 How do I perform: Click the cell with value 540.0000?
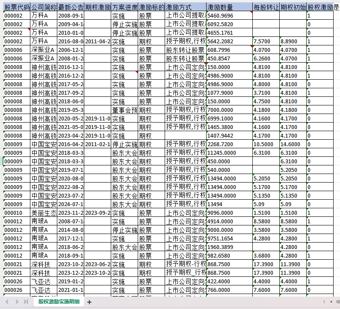tap(229, 170)
